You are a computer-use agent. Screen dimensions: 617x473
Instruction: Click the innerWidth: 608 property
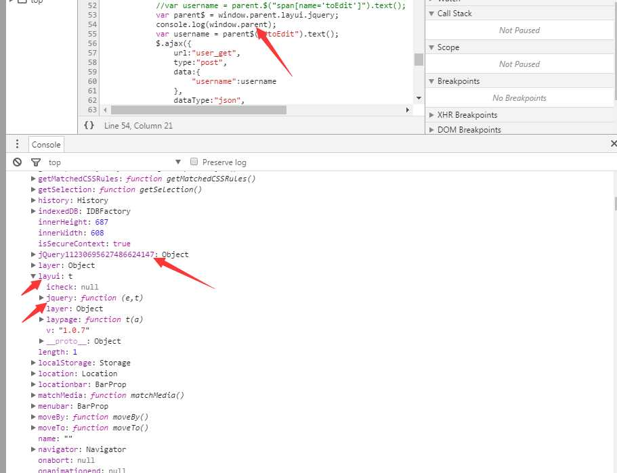coord(71,233)
